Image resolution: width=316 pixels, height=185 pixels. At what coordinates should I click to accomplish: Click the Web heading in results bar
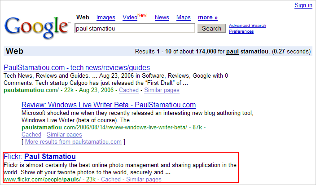(x=14, y=51)
